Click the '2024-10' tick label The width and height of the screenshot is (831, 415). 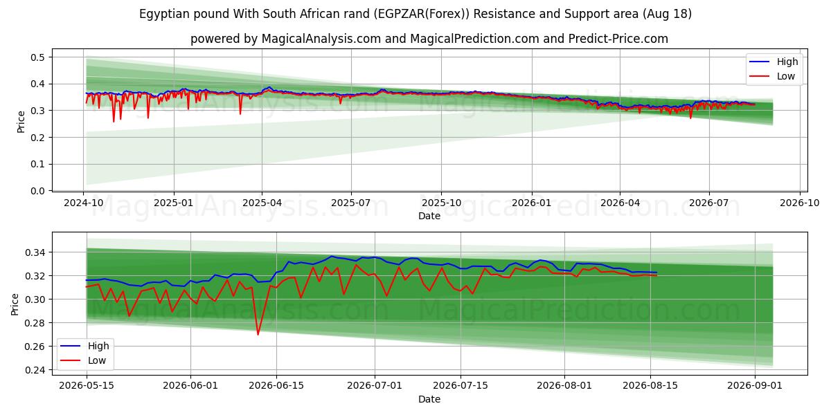click(x=84, y=203)
